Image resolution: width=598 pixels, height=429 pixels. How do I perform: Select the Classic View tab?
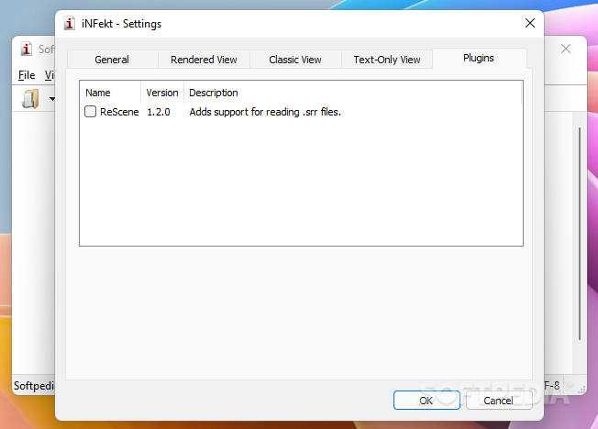[295, 60]
